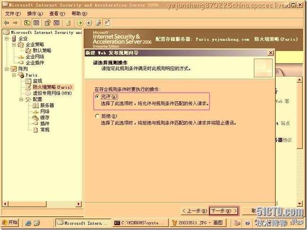Switch to C:\WINDOWS\syste... taskbar window
Screen dimensions: 307x230
point(140,223)
